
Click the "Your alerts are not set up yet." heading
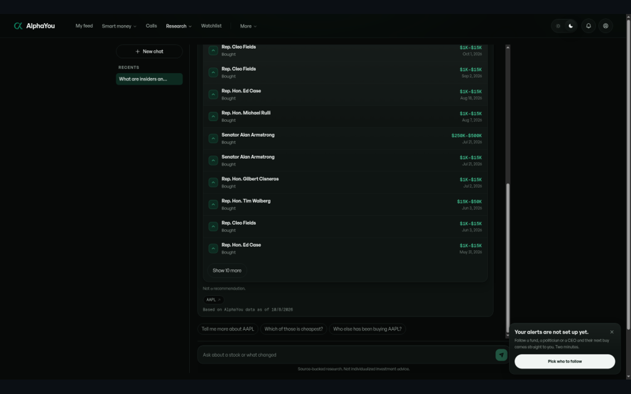coord(551,332)
